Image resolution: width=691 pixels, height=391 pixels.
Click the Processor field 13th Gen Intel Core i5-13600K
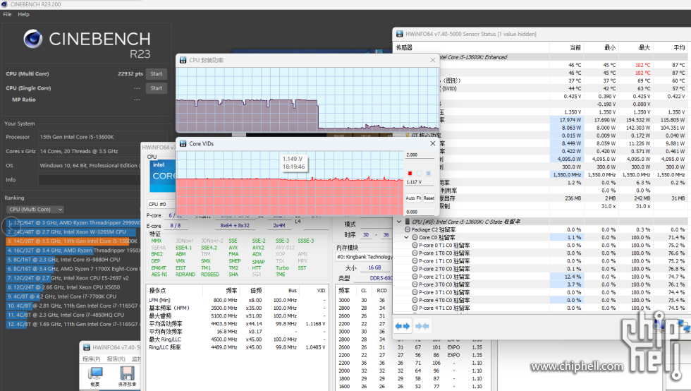coord(103,137)
